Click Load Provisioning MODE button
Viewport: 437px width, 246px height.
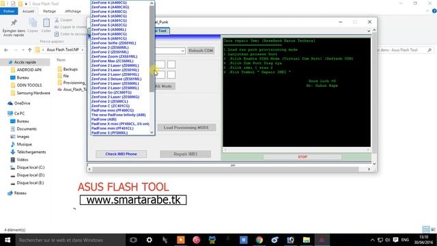[186, 128]
